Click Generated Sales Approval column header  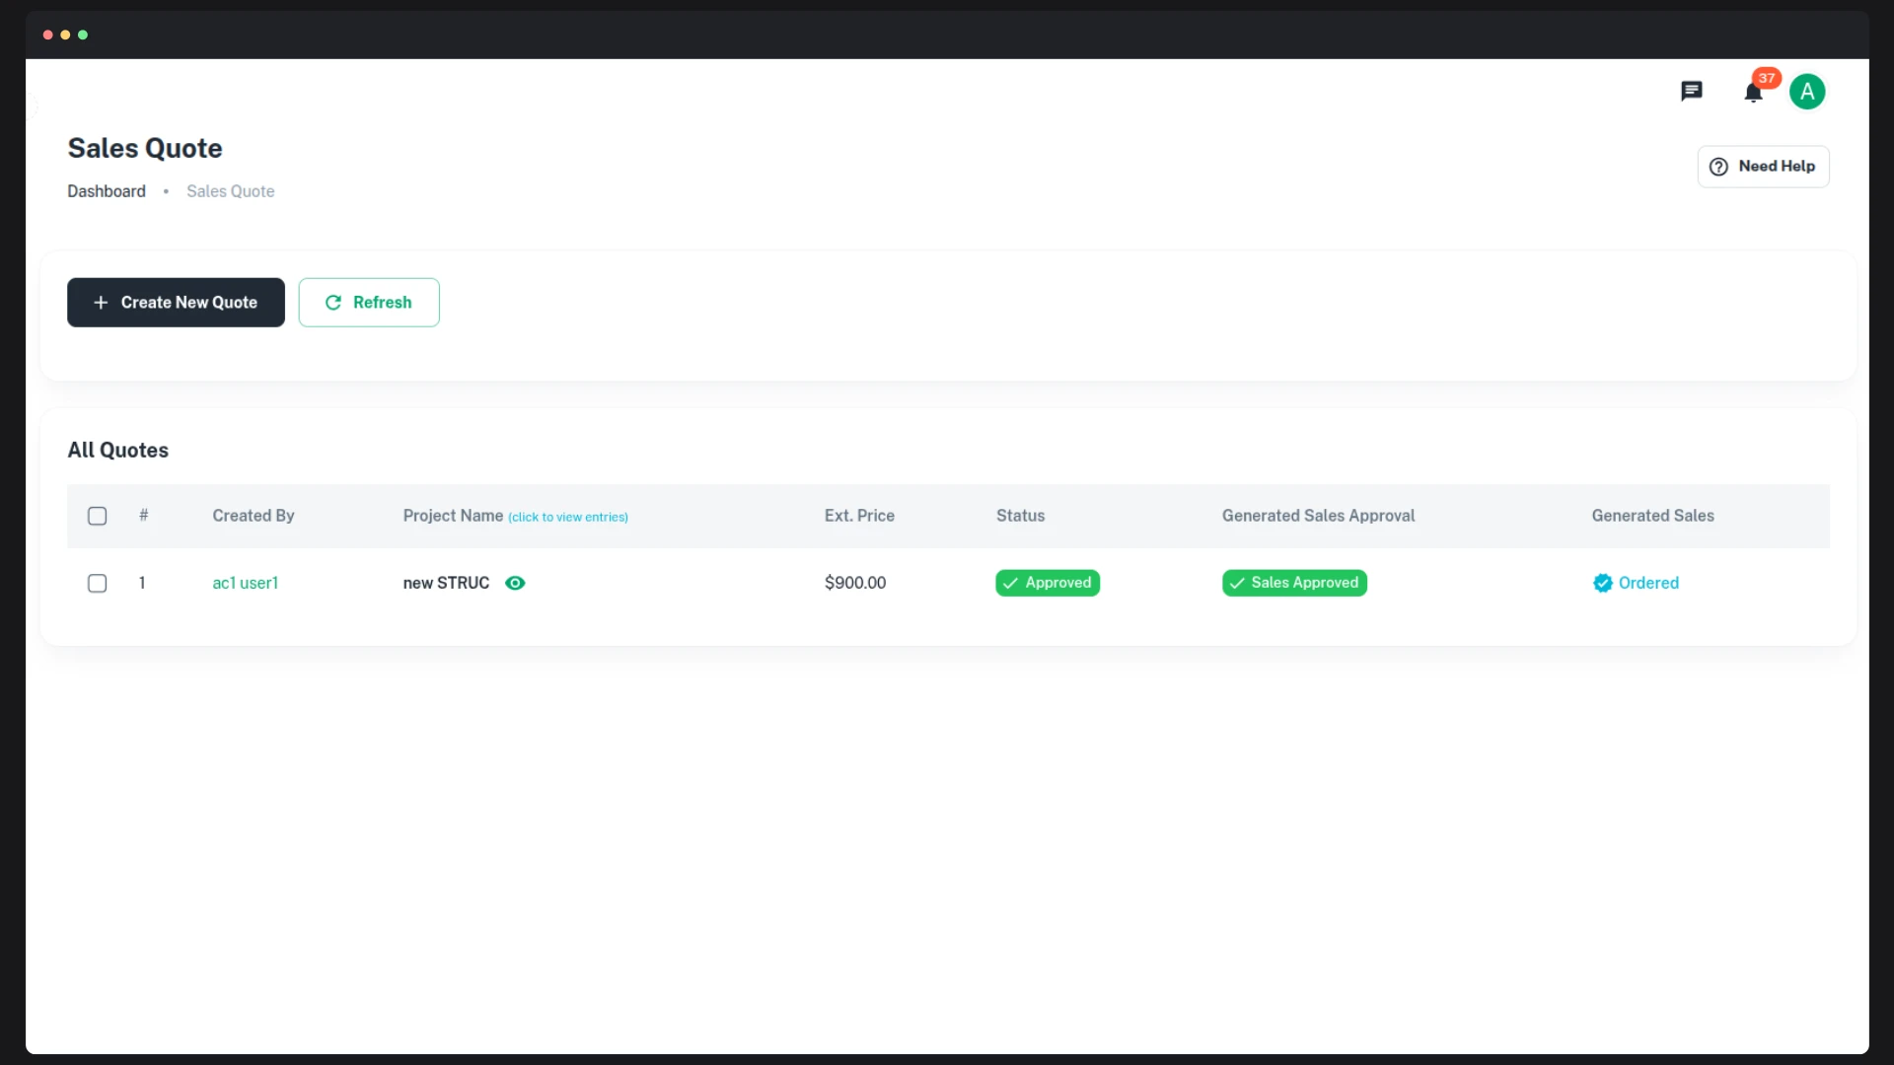[1318, 516]
